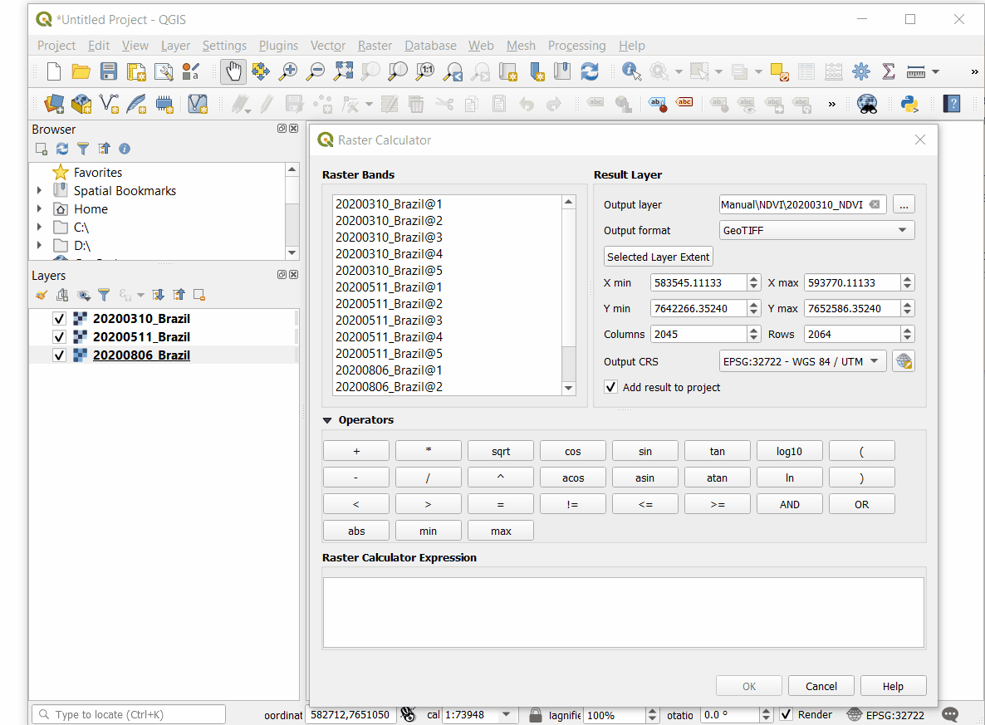Screen dimensions: 985x725
Task: Click the Save Project toolbar icon
Action: tap(109, 71)
